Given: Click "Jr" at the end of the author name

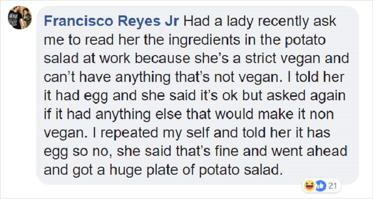Looking at the screenshot, I should pyautogui.click(x=172, y=22).
